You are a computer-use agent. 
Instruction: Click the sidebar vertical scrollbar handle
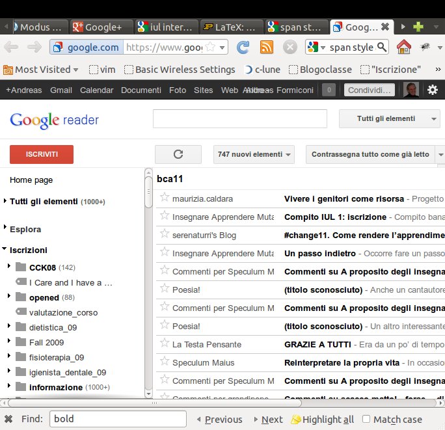(x=148, y=192)
